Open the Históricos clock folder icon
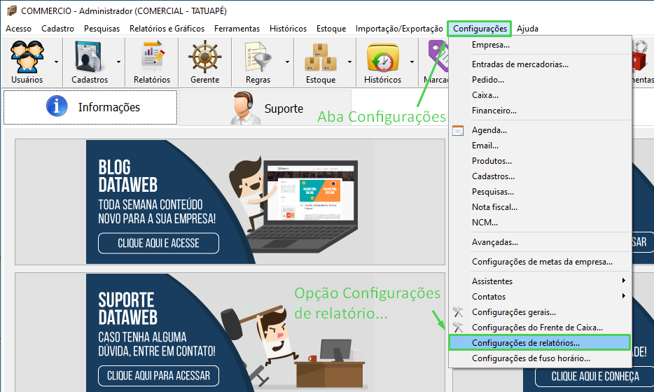 382,57
